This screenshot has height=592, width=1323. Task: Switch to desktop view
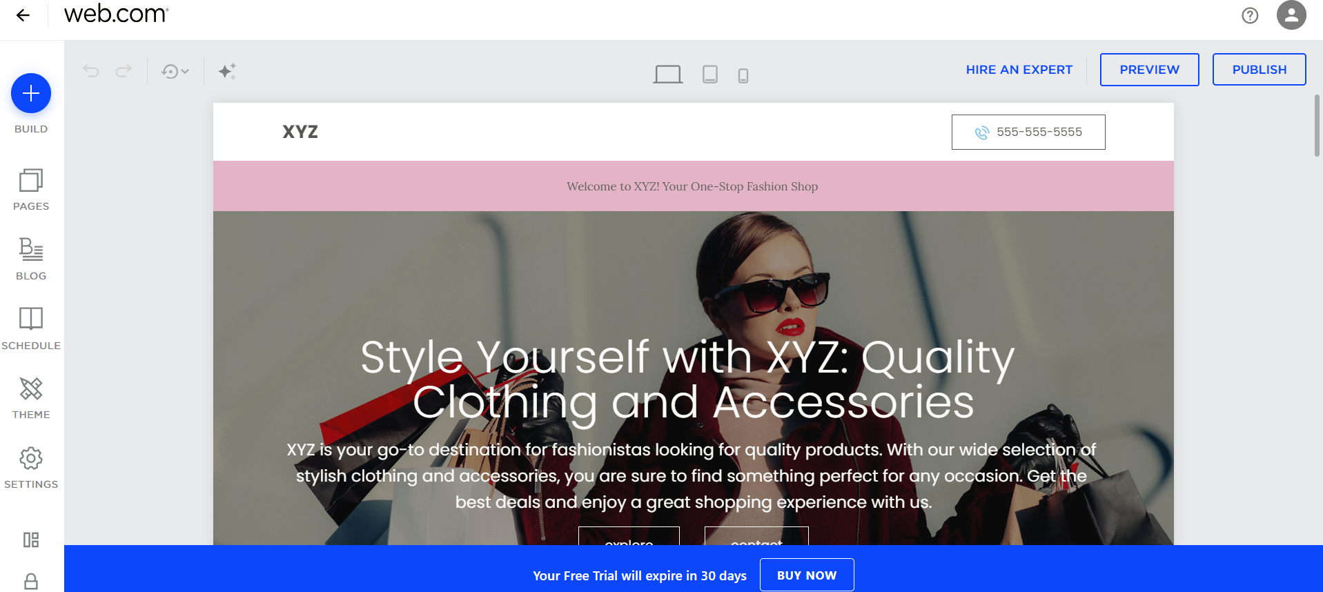pyautogui.click(x=667, y=74)
